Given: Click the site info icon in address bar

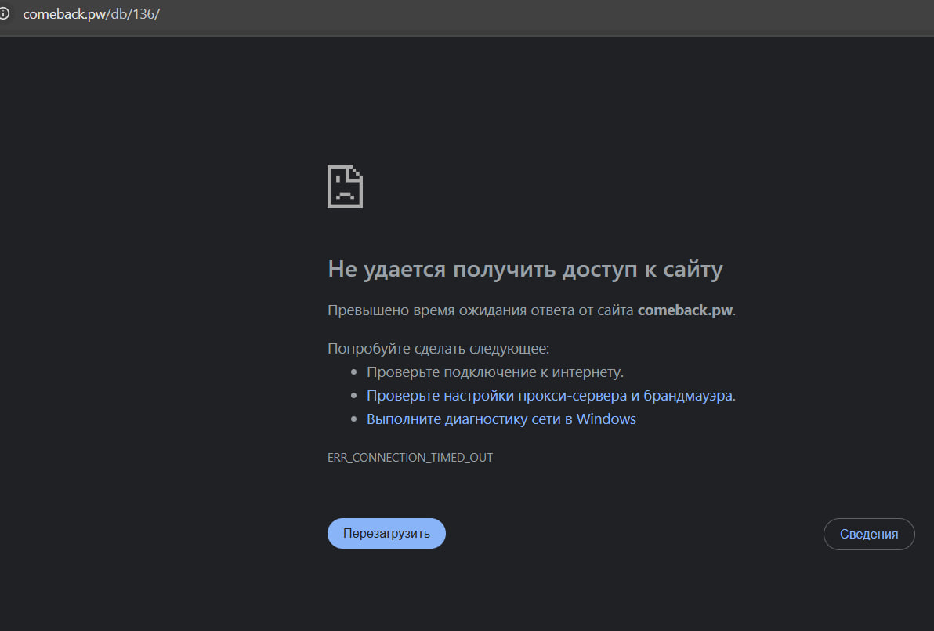Looking at the screenshot, I should [4, 14].
